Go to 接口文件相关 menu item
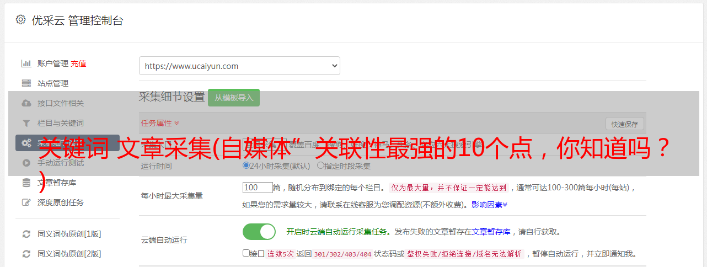 coord(61,103)
